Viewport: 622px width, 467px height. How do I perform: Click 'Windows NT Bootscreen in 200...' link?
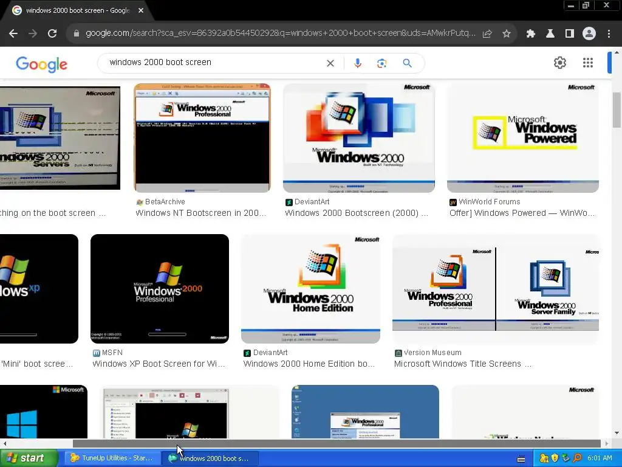click(x=200, y=213)
